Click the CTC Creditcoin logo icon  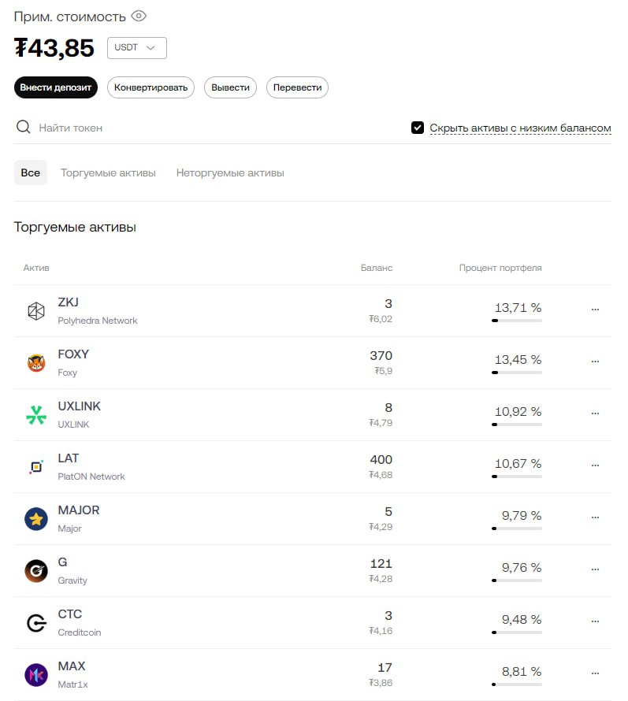click(36, 623)
